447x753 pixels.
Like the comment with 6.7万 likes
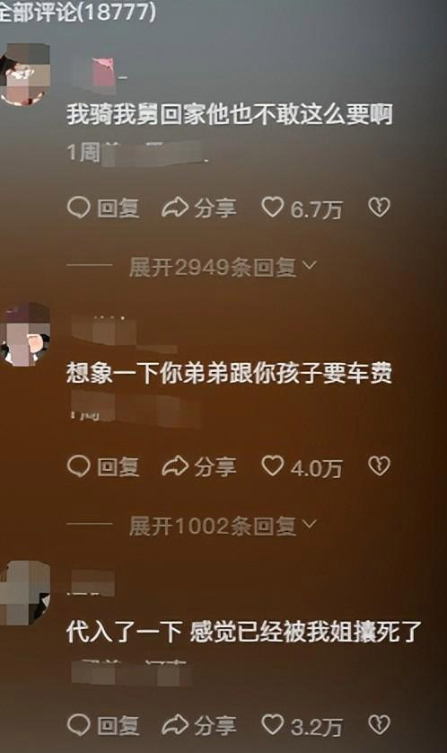click(x=273, y=208)
